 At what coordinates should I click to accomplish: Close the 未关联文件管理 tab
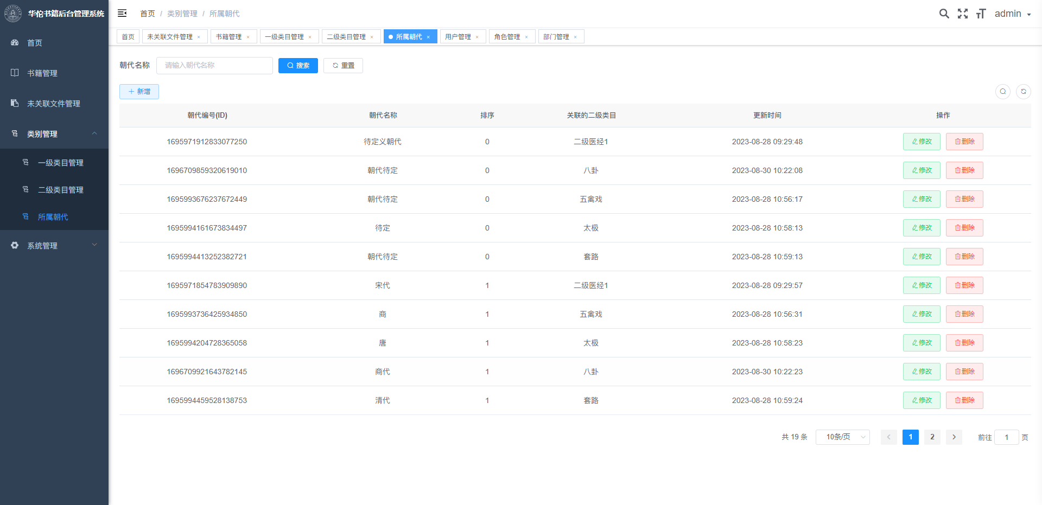point(199,37)
